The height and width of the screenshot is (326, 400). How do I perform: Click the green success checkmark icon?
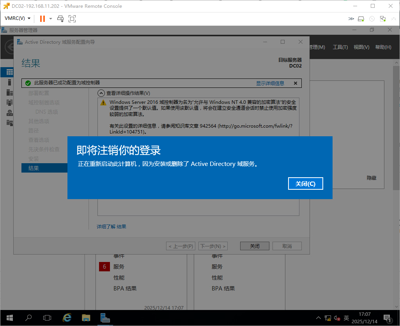pyautogui.click(x=28, y=83)
